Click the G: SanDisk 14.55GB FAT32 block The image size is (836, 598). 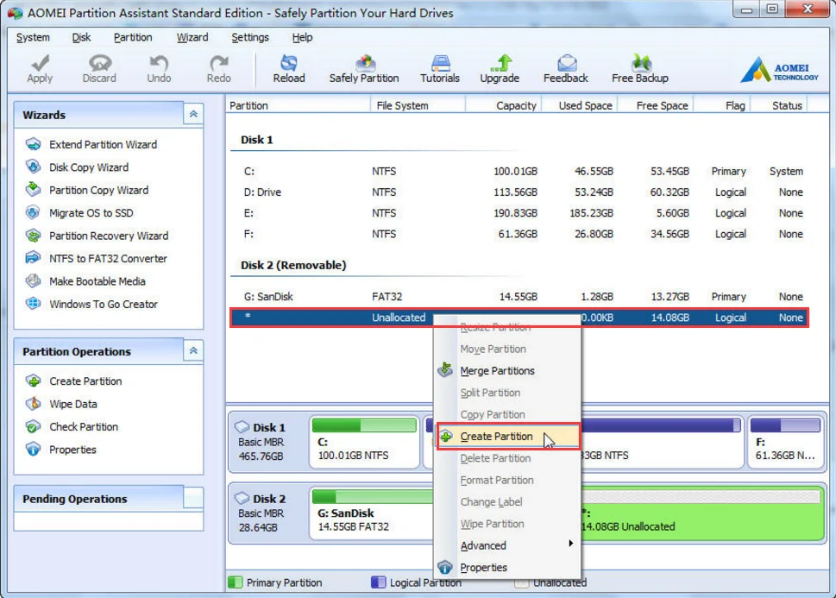[x=372, y=513]
